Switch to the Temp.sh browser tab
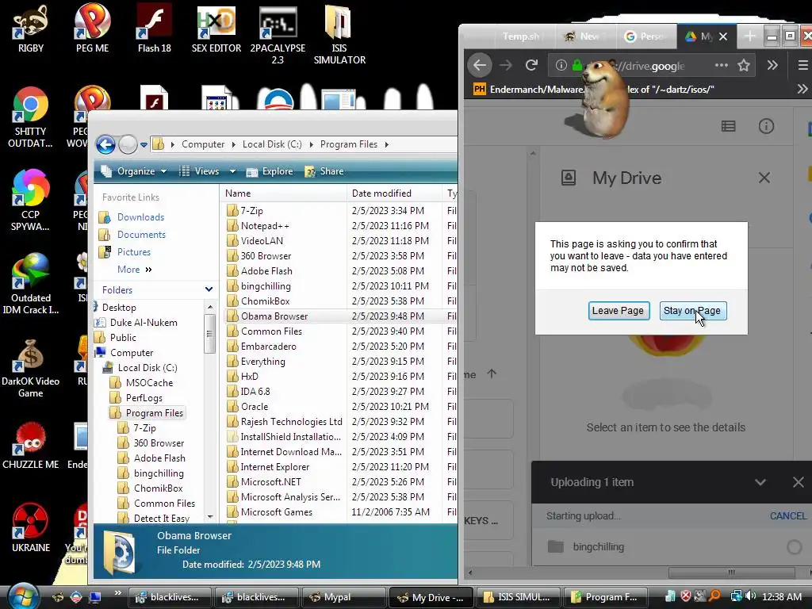This screenshot has width=812, height=609. [x=521, y=36]
